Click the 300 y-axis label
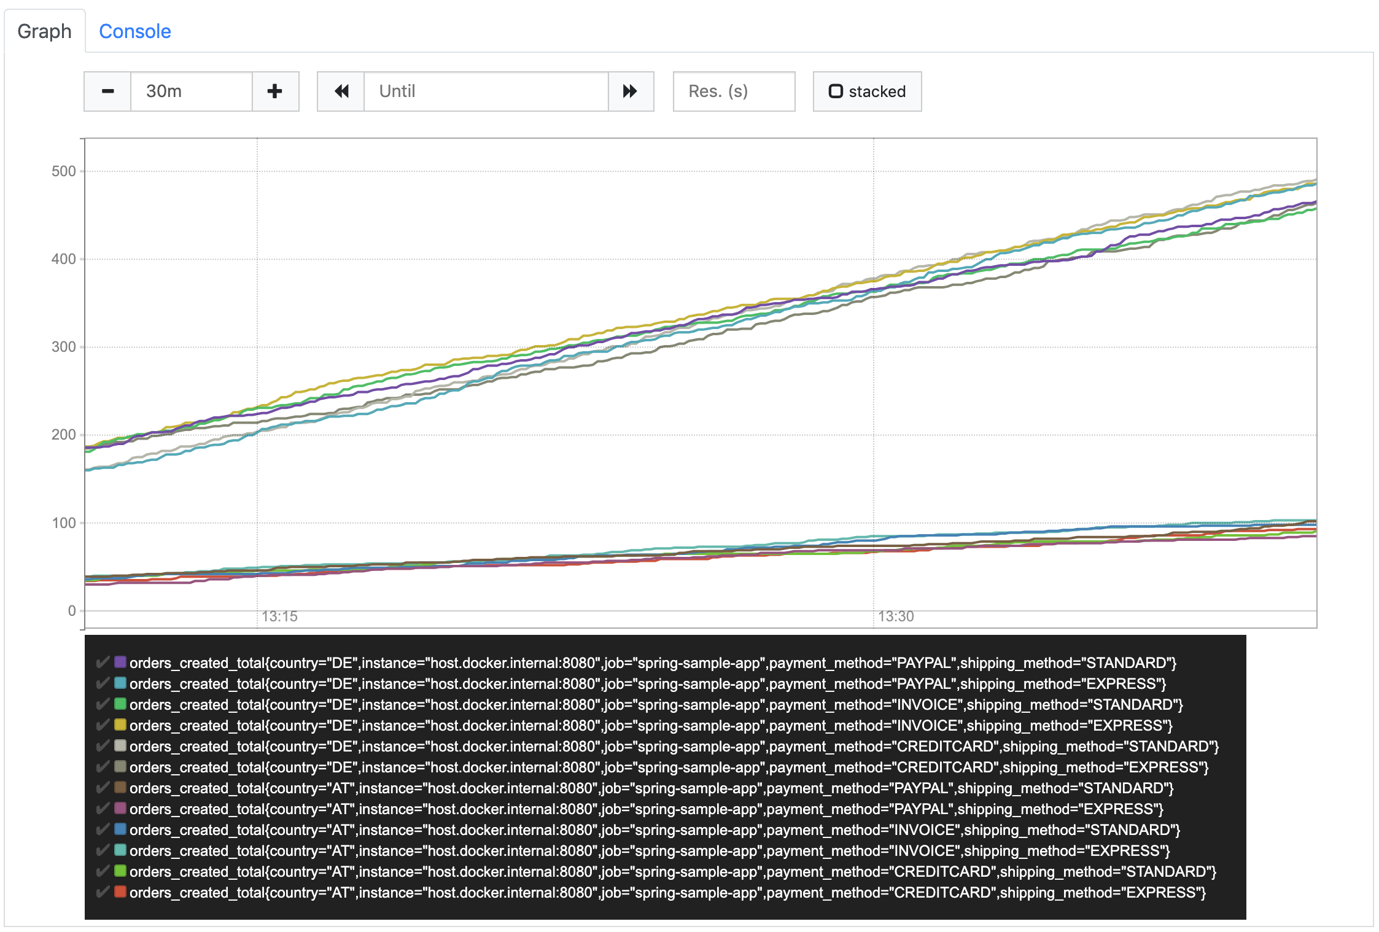1379x932 pixels. pyautogui.click(x=64, y=347)
